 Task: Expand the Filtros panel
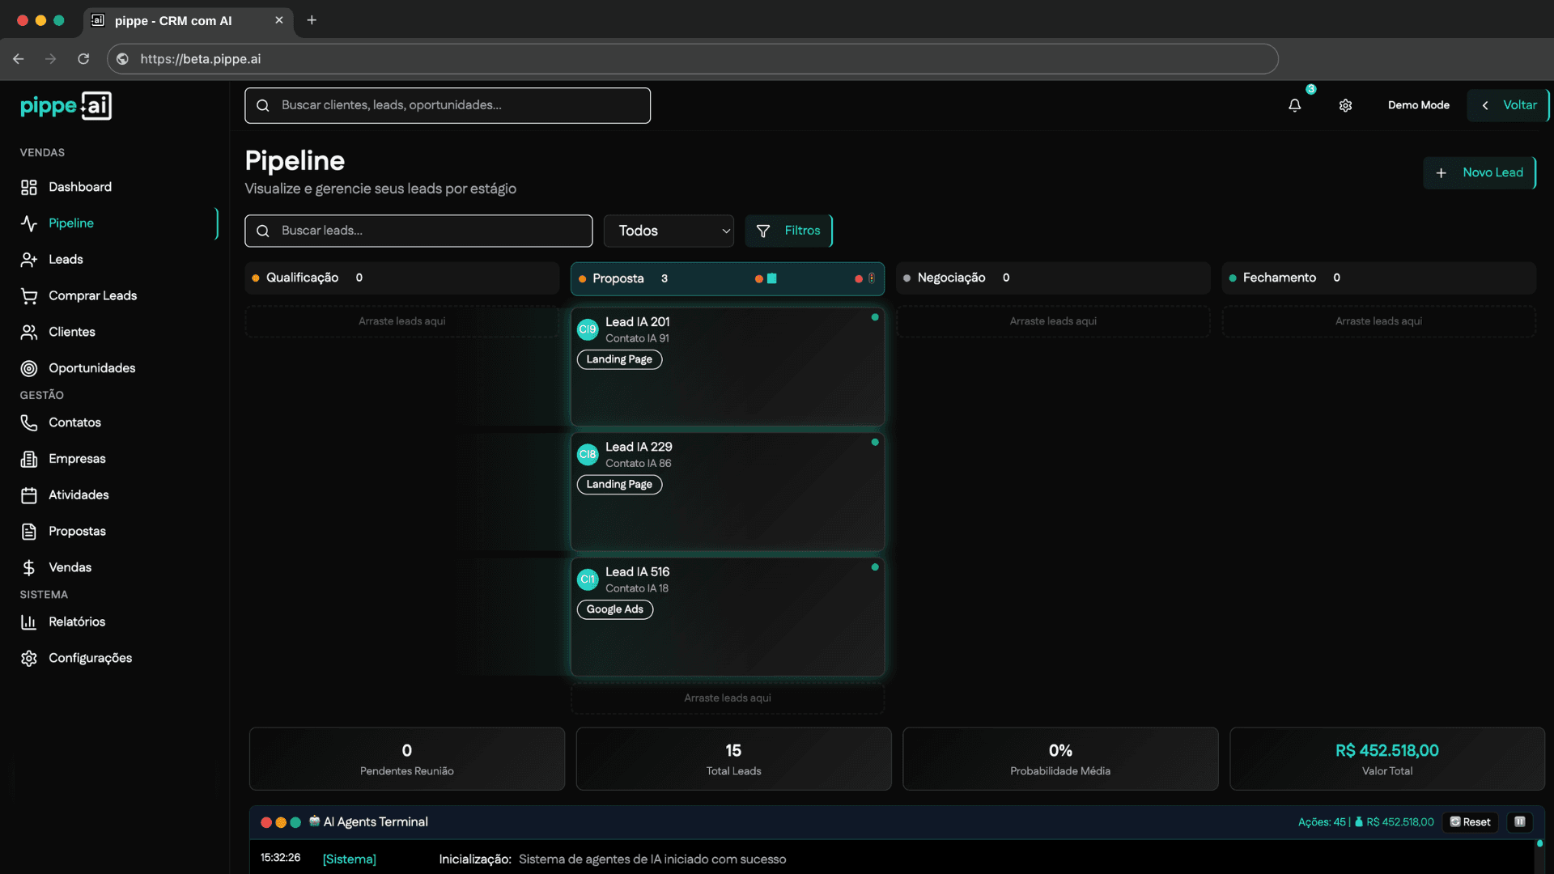pyautogui.click(x=789, y=231)
